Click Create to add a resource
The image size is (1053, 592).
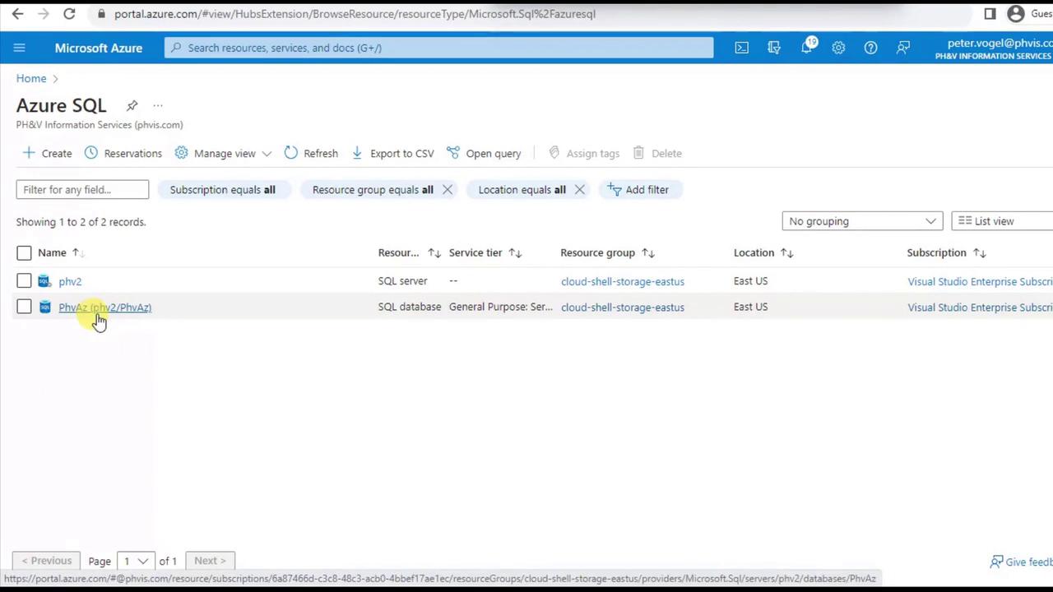coord(47,154)
